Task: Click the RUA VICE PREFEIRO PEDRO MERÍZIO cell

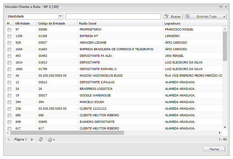Action: 193,76
